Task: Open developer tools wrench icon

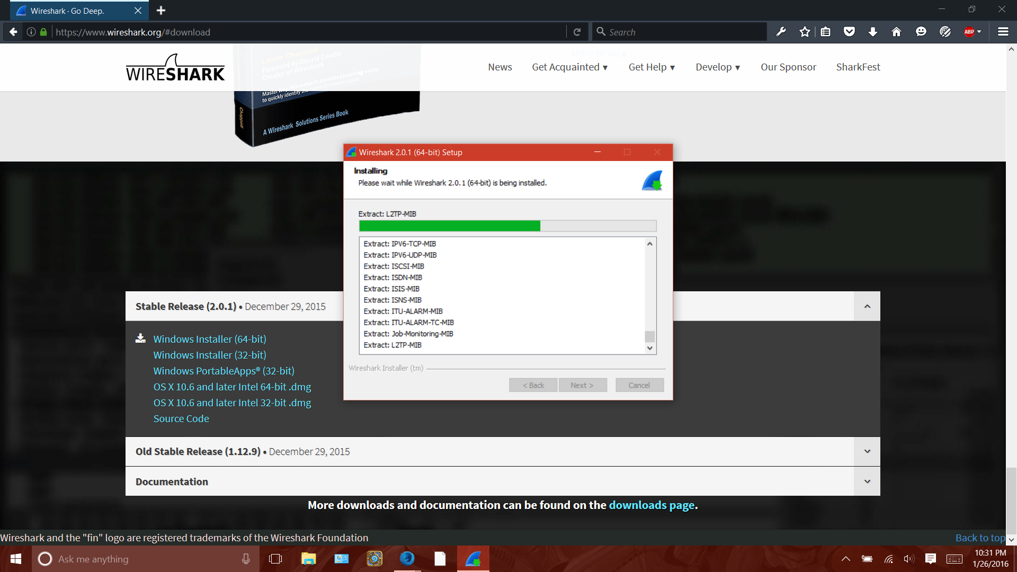Action: coord(781,32)
